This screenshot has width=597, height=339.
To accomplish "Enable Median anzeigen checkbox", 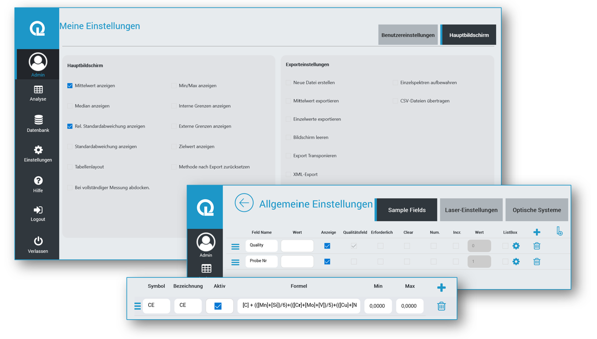I will 70,106.
